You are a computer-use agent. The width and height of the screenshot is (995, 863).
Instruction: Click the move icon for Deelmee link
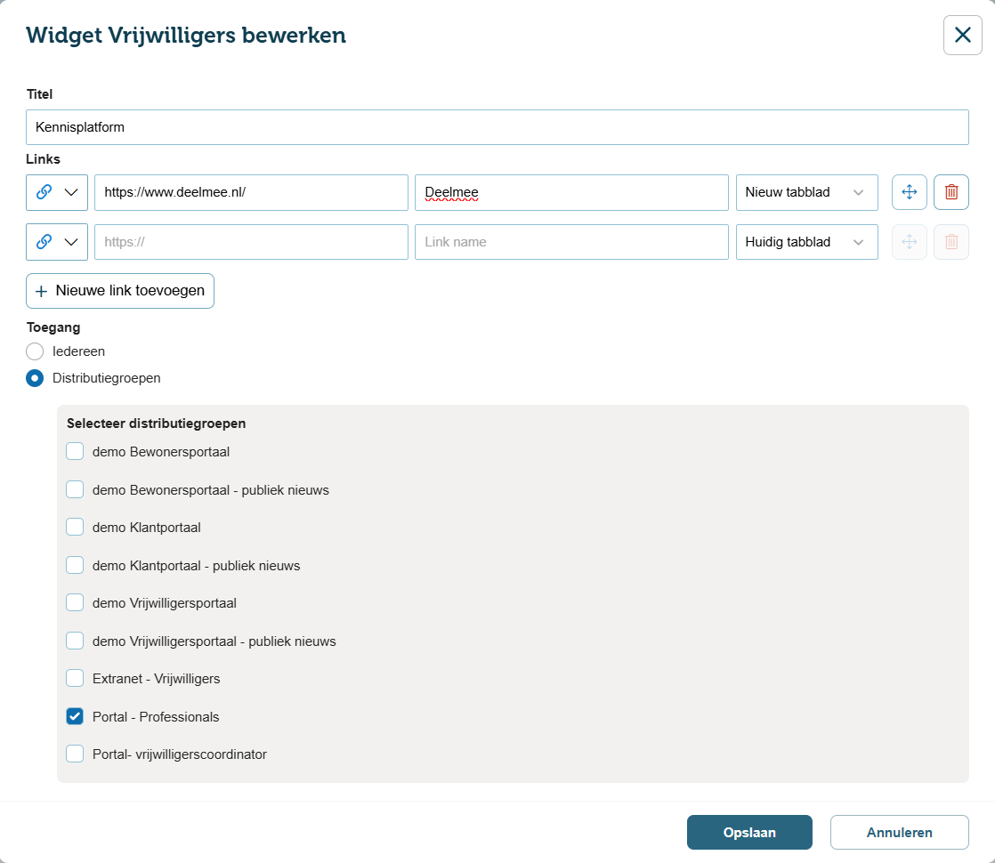coord(909,191)
